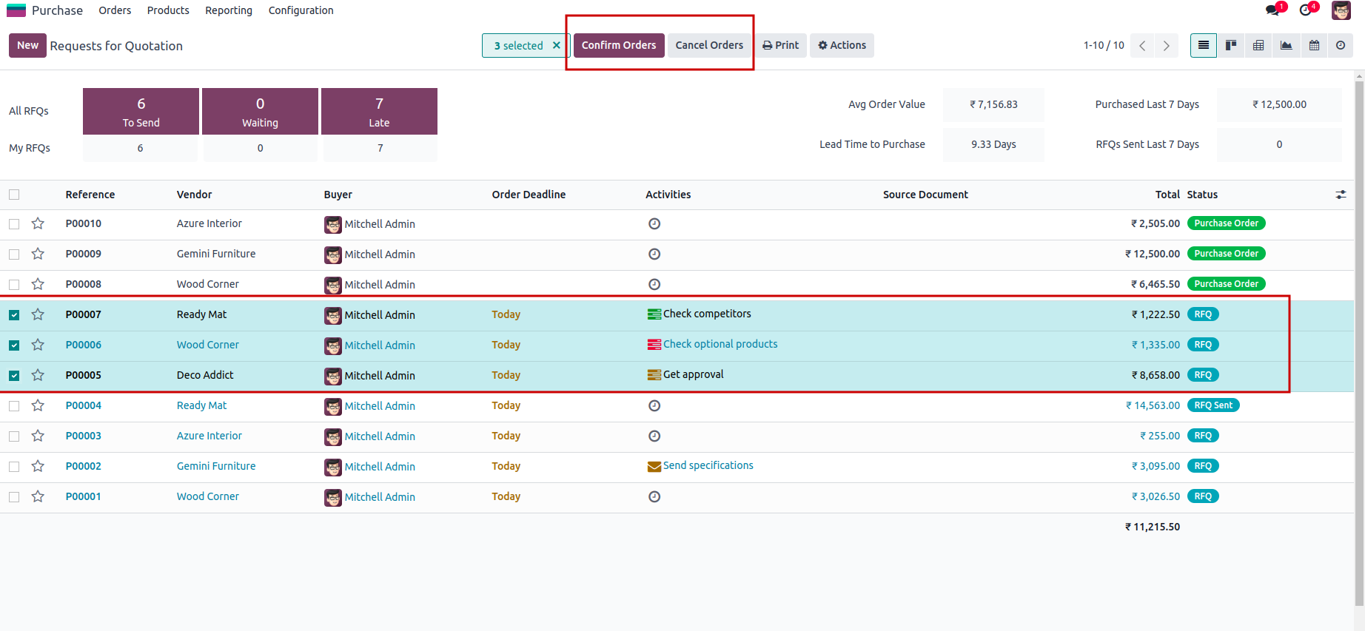The width and height of the screenshot is (1365, 631).
Task: Select the P00009 row checkbox
Action: tap(14, 254)
